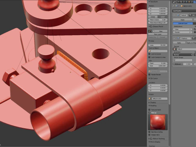Select Catmull-Clark subdivision type
The width and height of the screenshot is (196, 147).
183,23
